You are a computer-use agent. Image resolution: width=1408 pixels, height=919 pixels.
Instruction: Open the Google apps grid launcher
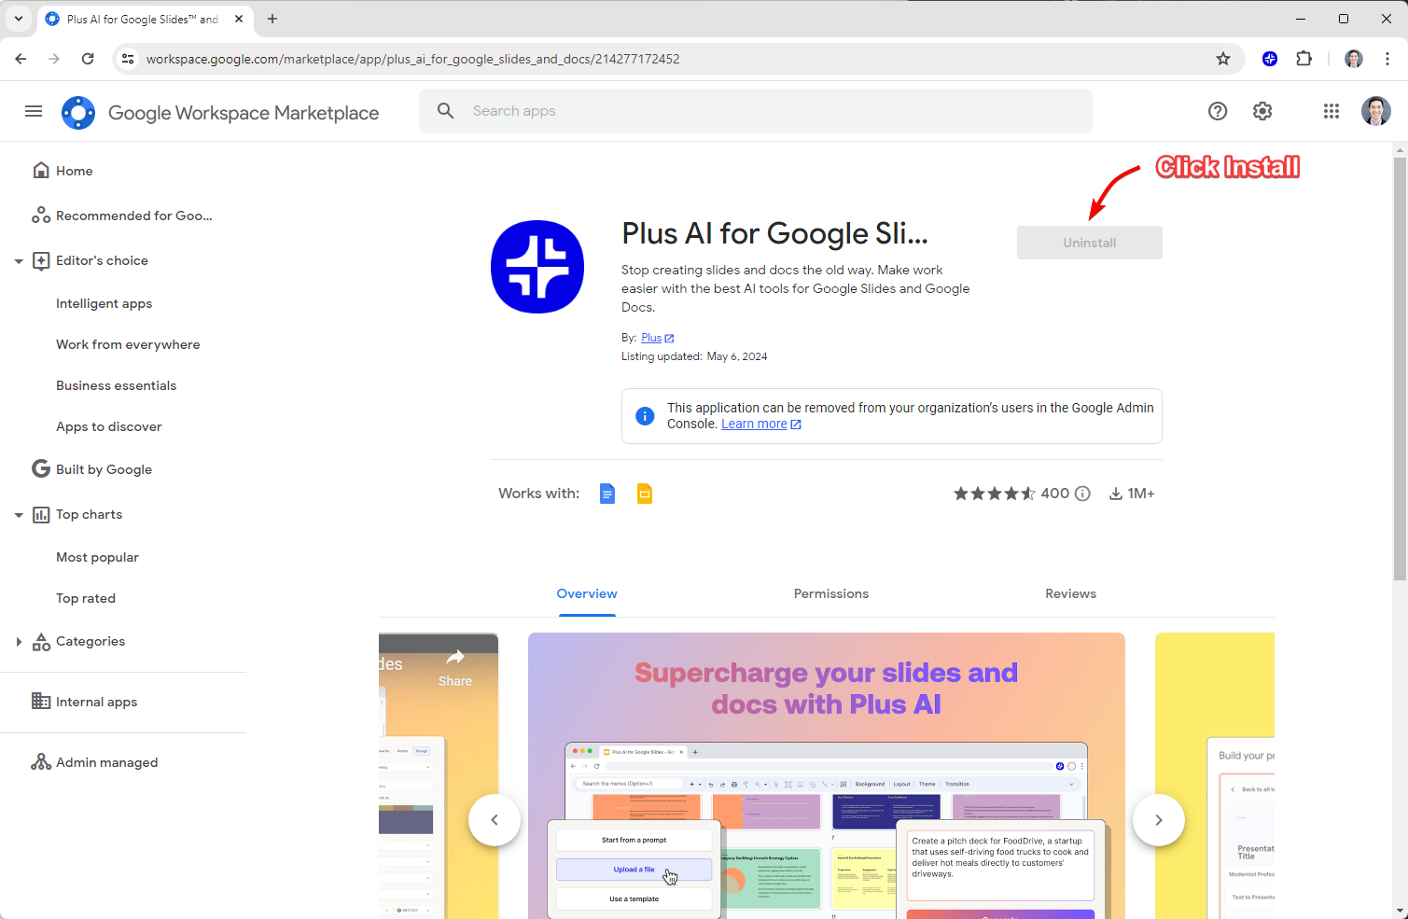click(1331, 112)
